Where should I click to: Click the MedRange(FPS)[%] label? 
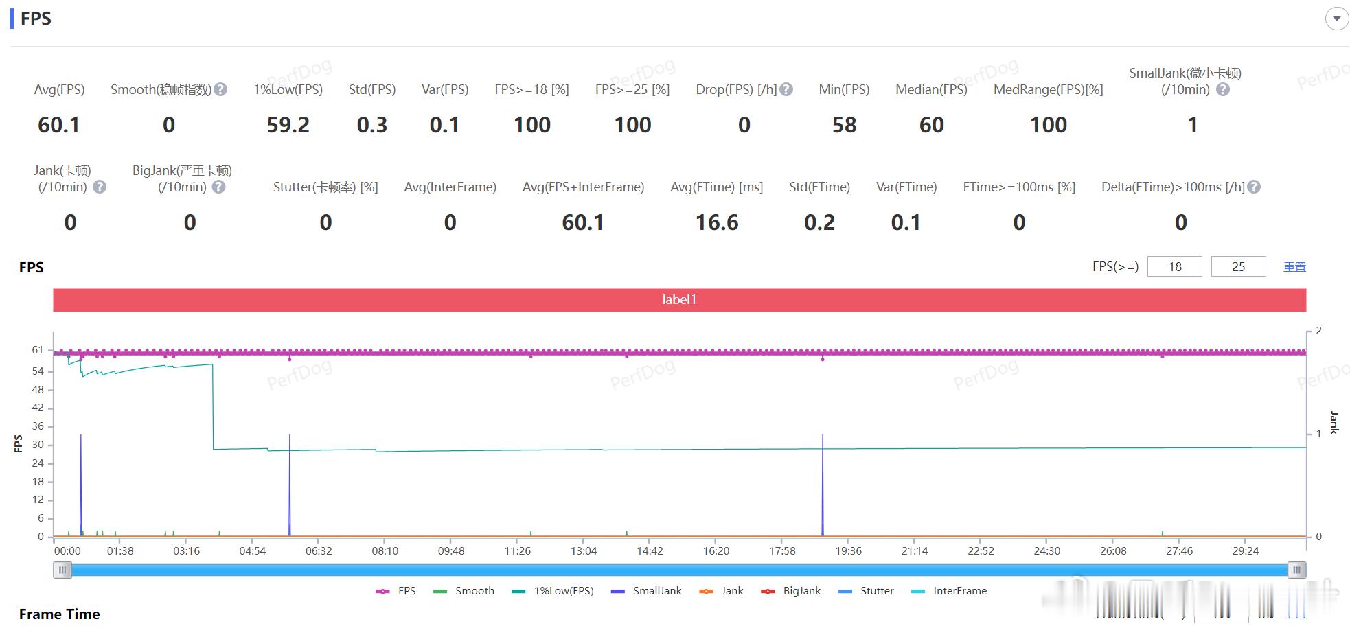1049,89
